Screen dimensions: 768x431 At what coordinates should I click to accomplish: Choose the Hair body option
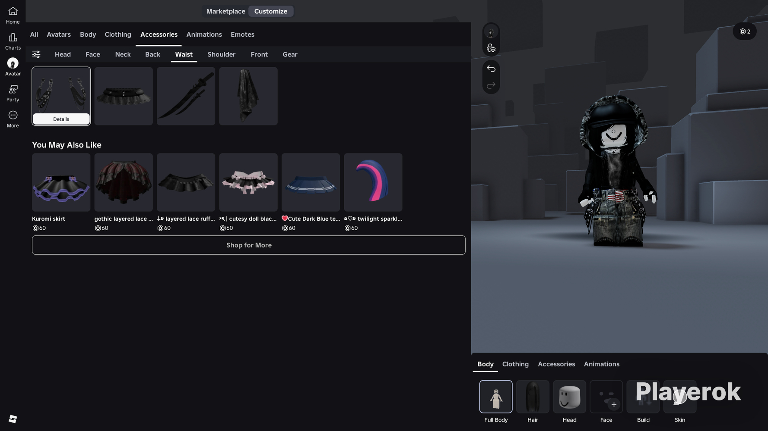coord(533,397)
